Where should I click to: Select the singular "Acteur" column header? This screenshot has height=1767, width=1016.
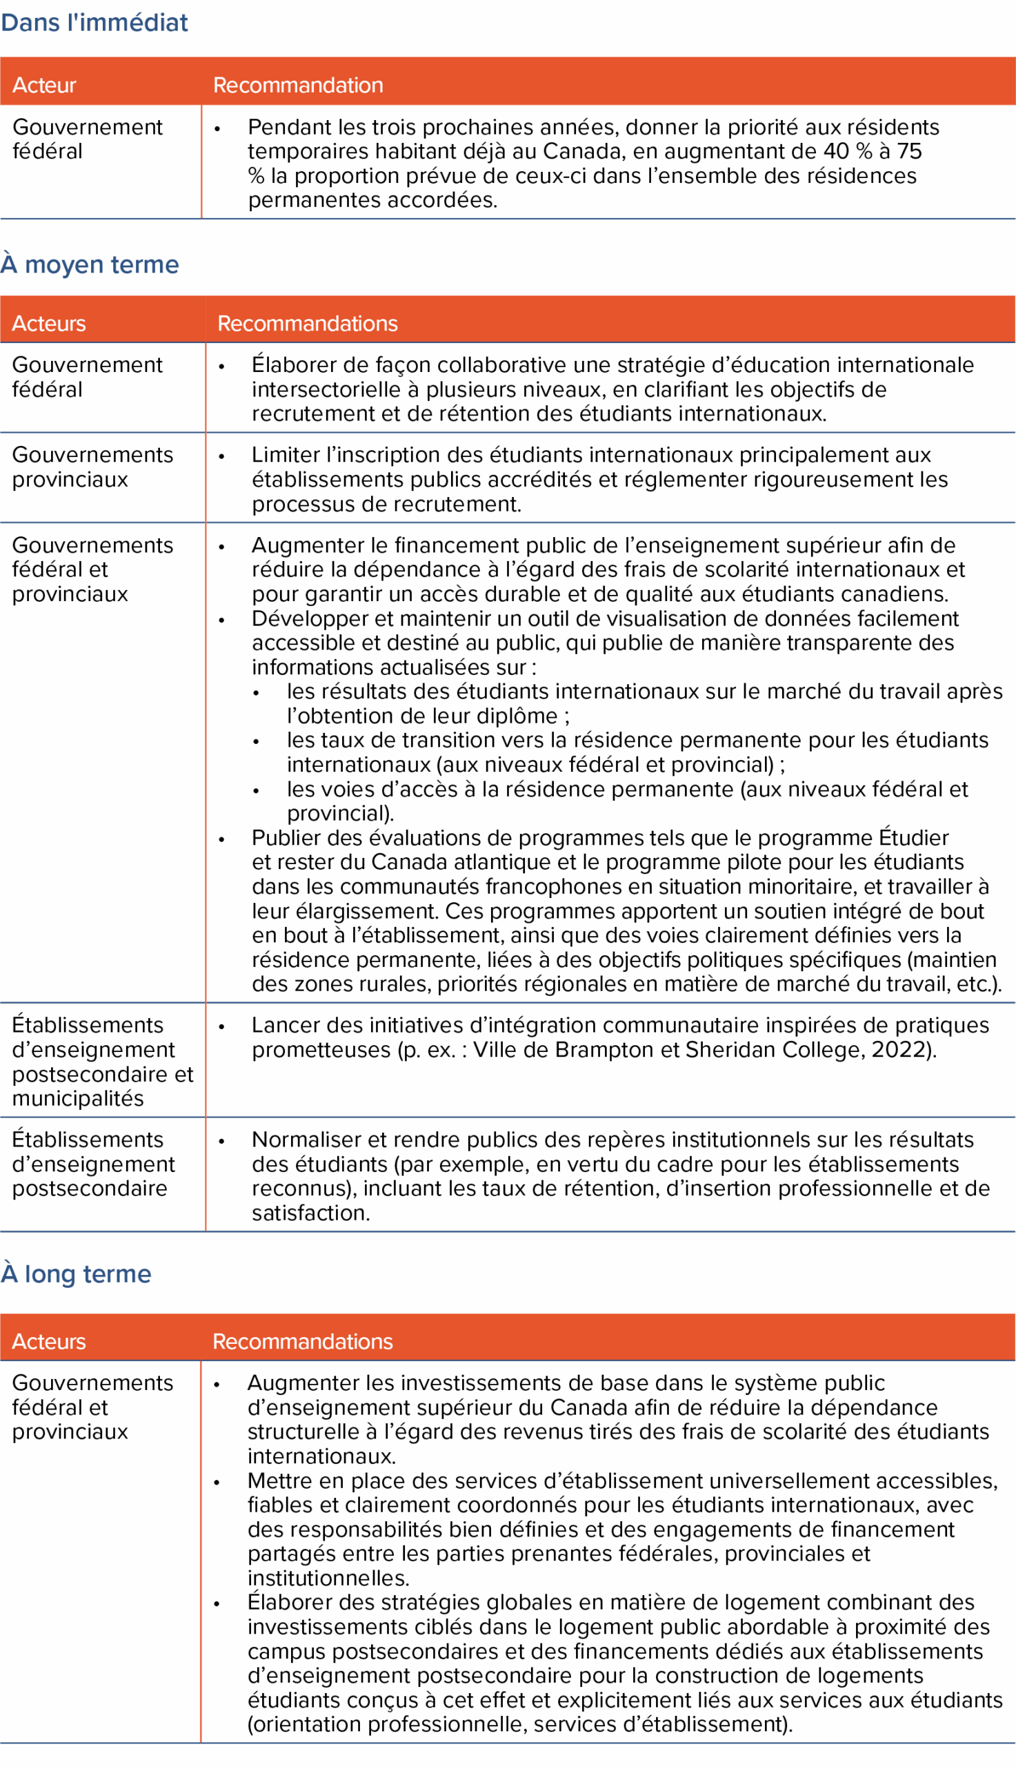pos(44,85)
